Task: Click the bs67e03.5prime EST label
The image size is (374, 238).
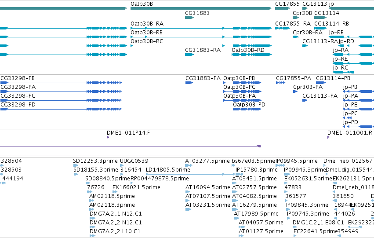Action: pyautogui.click(x=253, y=161)
